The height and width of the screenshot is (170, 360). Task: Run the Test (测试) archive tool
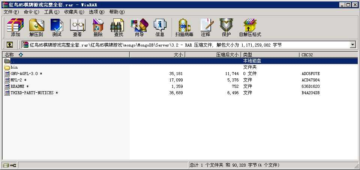57,27
